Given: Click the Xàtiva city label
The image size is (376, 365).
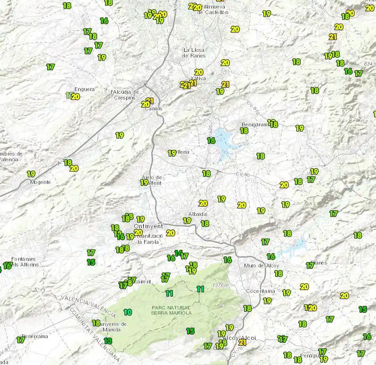Looking at the screenshot, I should [x=198, y=78].
